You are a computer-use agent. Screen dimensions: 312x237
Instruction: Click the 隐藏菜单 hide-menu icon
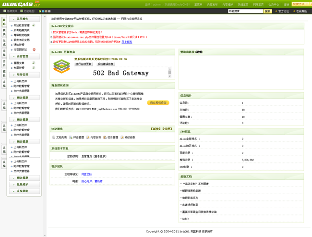(4, 11)
